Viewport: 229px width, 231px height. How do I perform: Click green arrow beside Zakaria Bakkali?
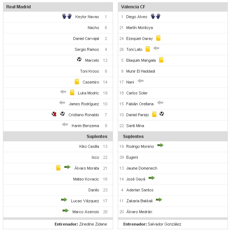point(159,200)
